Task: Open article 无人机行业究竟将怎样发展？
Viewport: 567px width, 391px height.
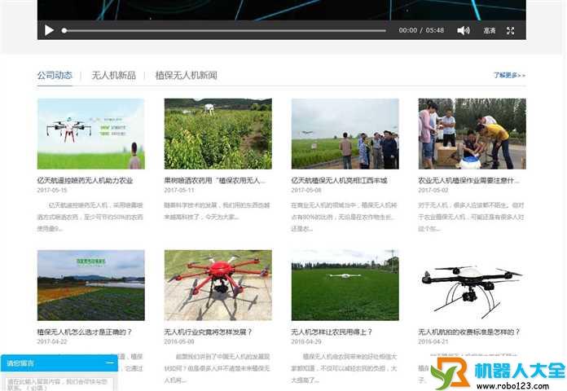Action: point(209,332)
